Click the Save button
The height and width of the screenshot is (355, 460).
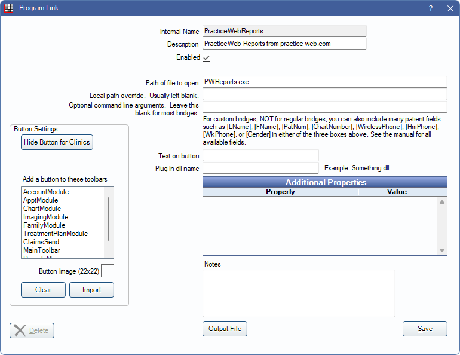pos(425,329)
